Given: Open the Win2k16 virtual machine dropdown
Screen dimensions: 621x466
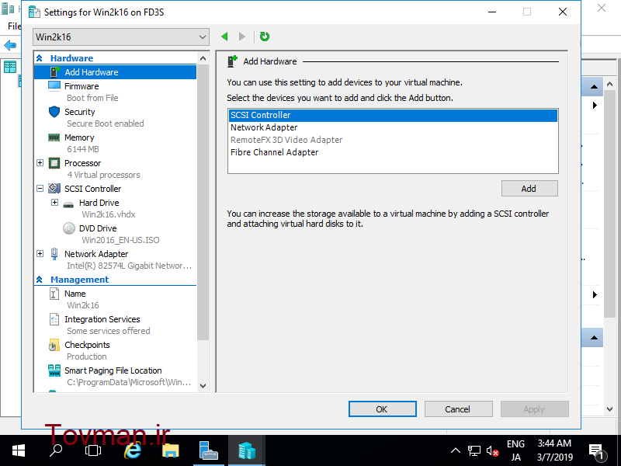Looking at the screenshot, I should pyautogui.click(x=121, y=37).
